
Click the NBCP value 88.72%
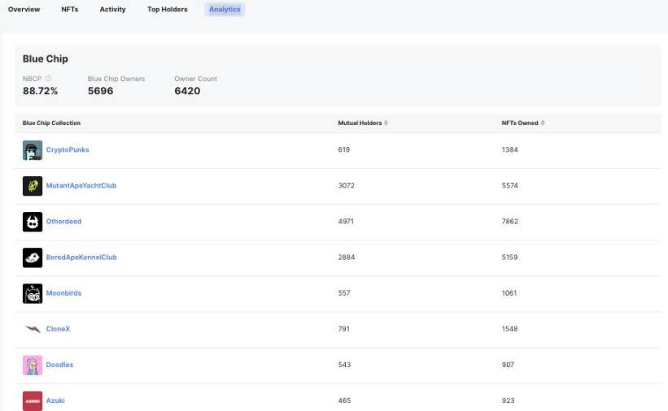[x=41, y=91]
